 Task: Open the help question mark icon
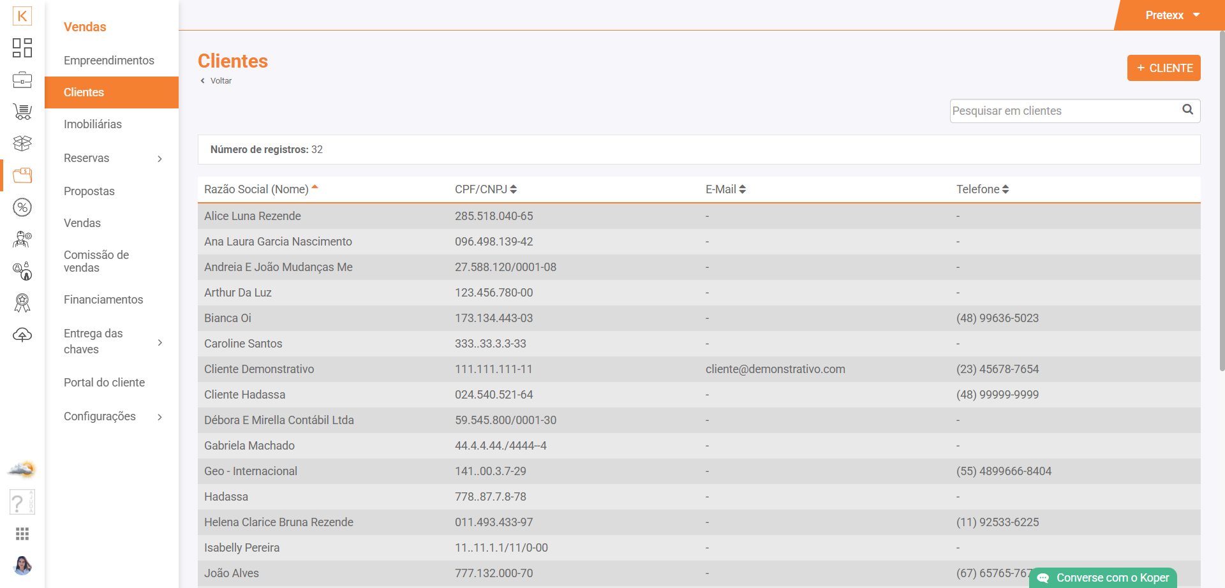pyautogui.click(x=22, y=502)
